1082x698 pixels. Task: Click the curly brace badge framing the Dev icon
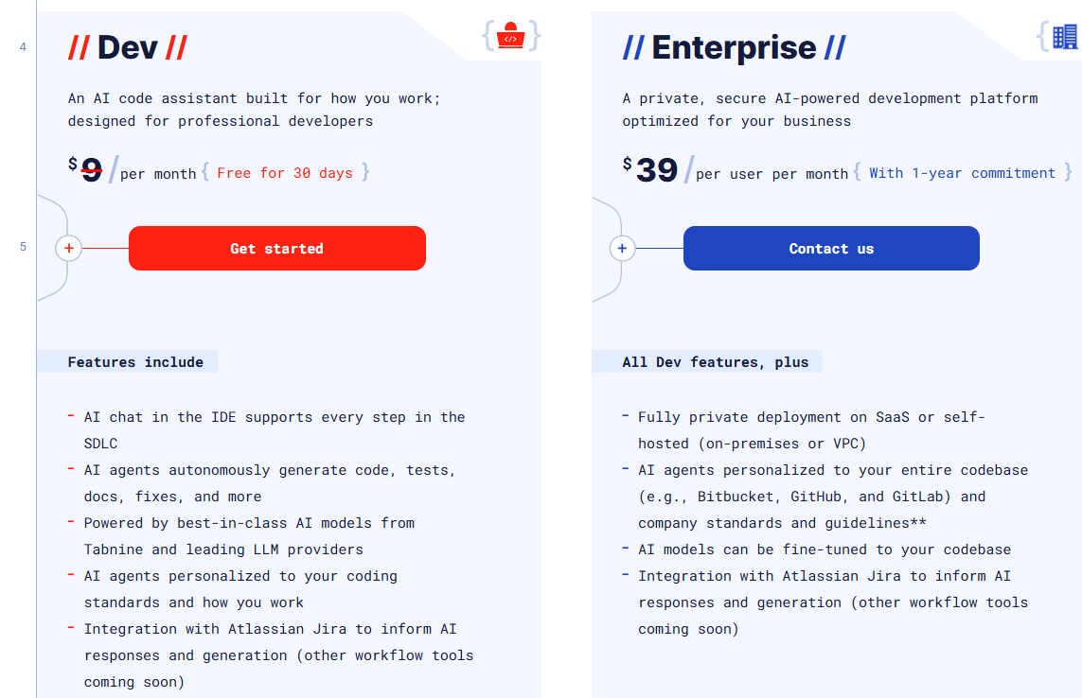click(489, 36)
